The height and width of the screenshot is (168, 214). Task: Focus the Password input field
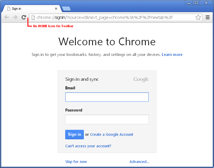[107, 119]
